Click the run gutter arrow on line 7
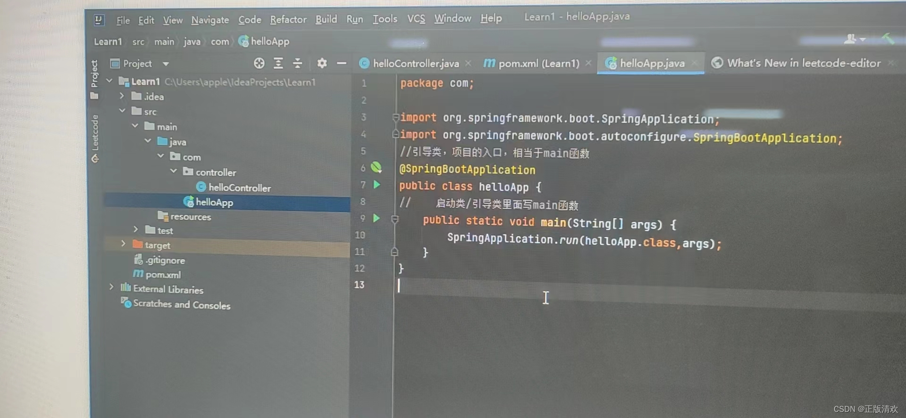 coord(377,185)
